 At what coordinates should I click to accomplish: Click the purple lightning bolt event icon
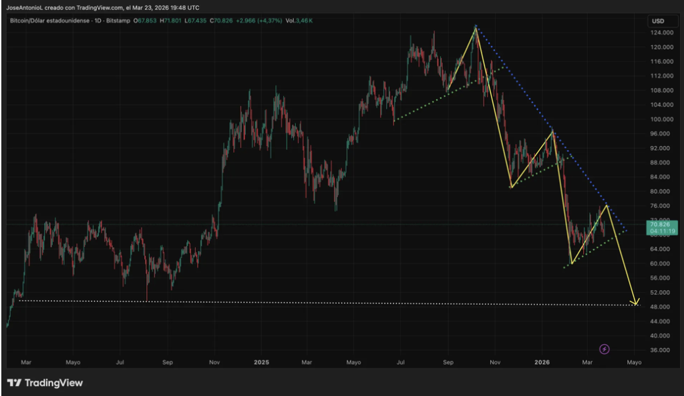(604, 349)
